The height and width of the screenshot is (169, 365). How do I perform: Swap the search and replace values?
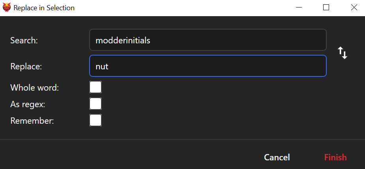tap(343, 53)
